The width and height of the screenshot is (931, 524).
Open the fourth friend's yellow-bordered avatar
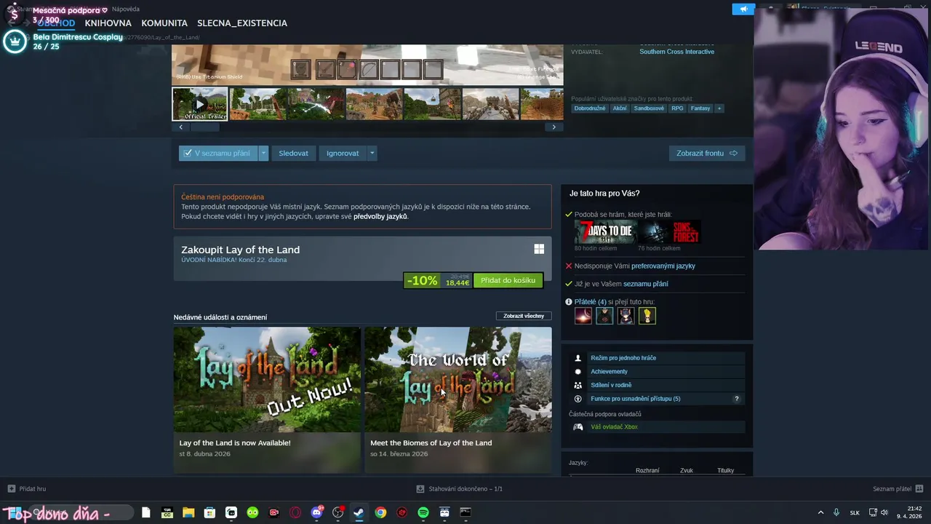tap(647, 316)
